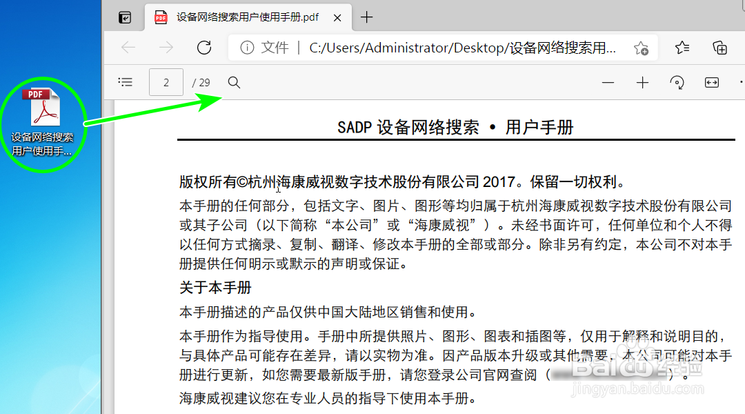Open a new browser tab
The image size is (745, 414).
click(366, 17)
